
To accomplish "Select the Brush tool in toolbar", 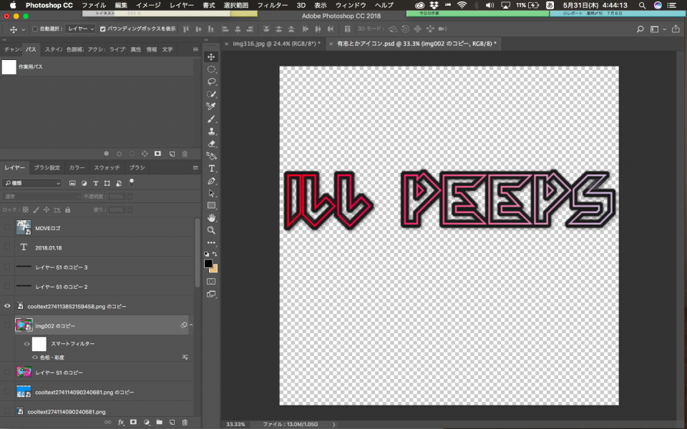I will click(212, 119).
